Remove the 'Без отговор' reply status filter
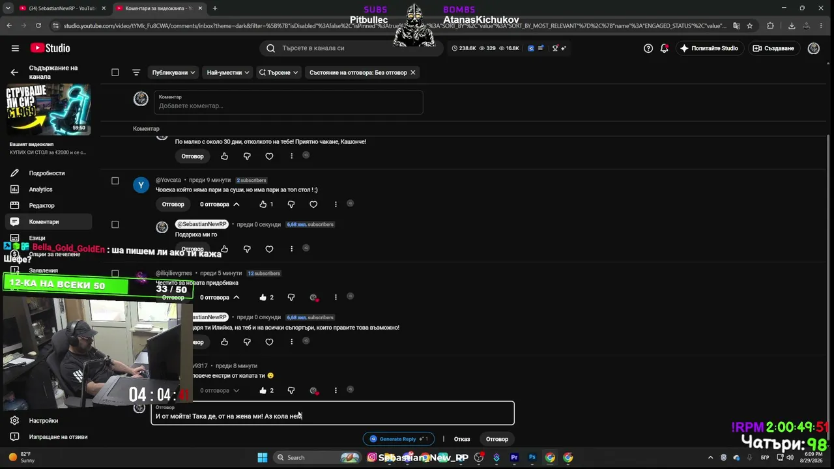This screenshot has width=834, height=469. pos(412,72)
